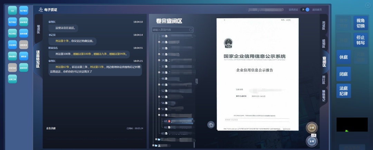This screenshot has width=373, height=150.
Task: Expand the 法 folder node
Action: pyautogui.click(x=153, y=146)
